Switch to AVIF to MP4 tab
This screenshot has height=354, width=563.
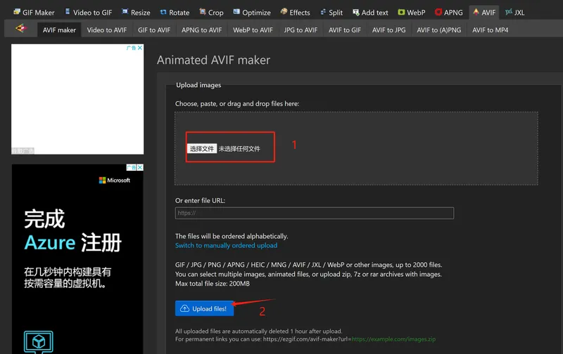[x=490, y=30]
